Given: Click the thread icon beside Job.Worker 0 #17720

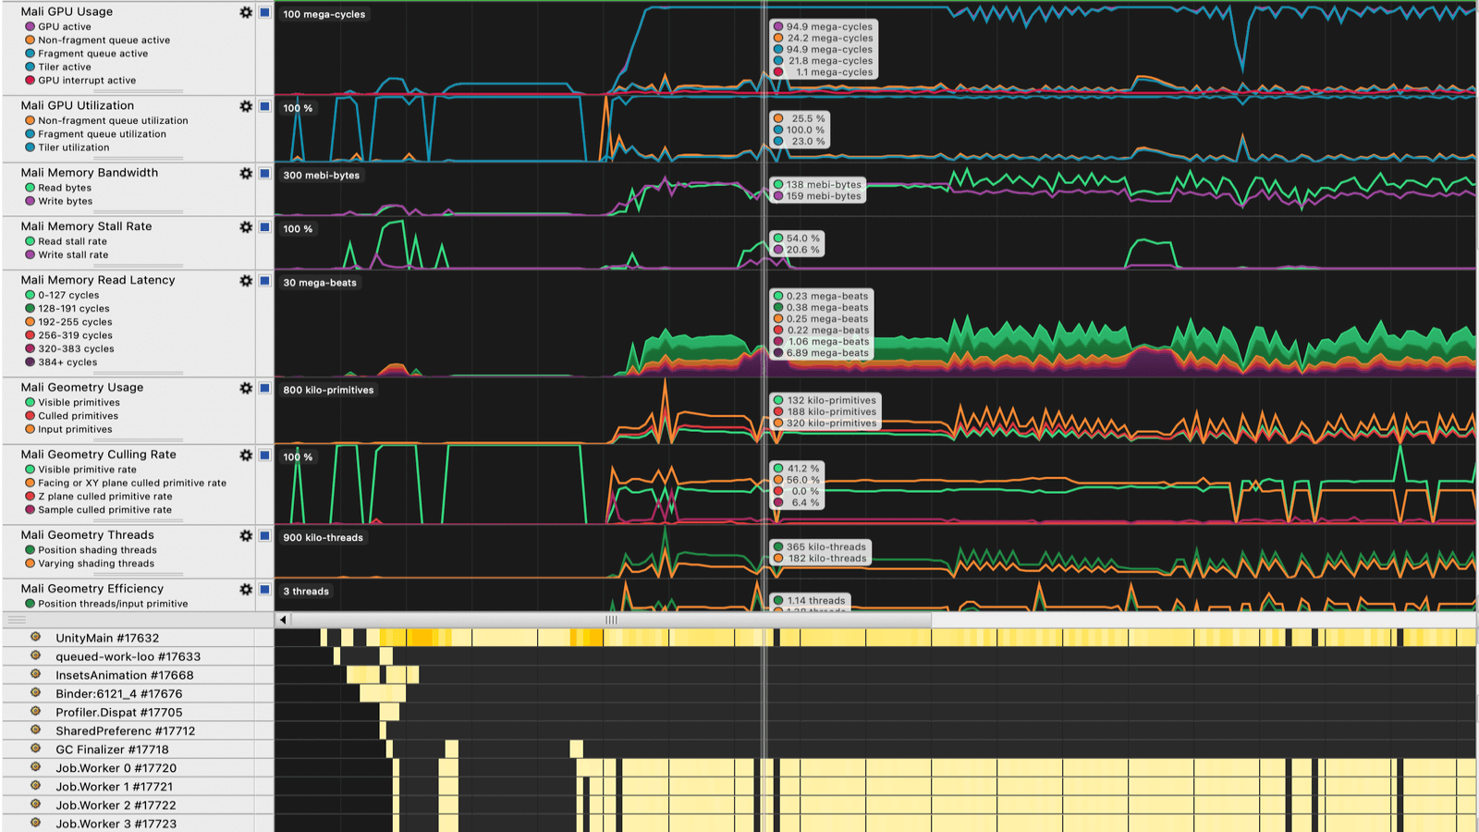Looking at the screenshot, I should (x=36, y=767).
